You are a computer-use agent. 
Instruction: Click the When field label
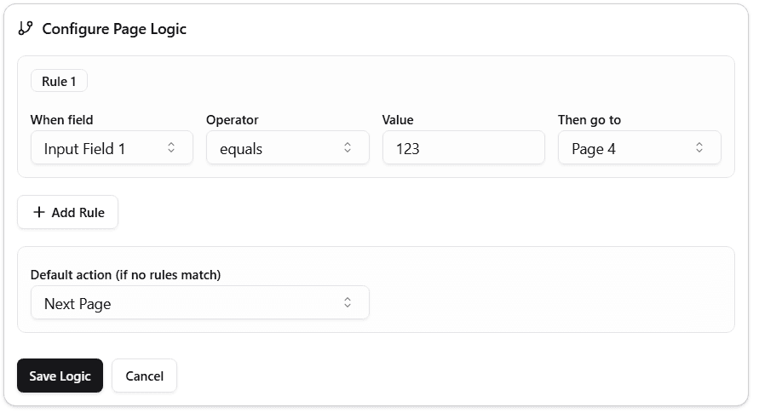tap(62, 120)
